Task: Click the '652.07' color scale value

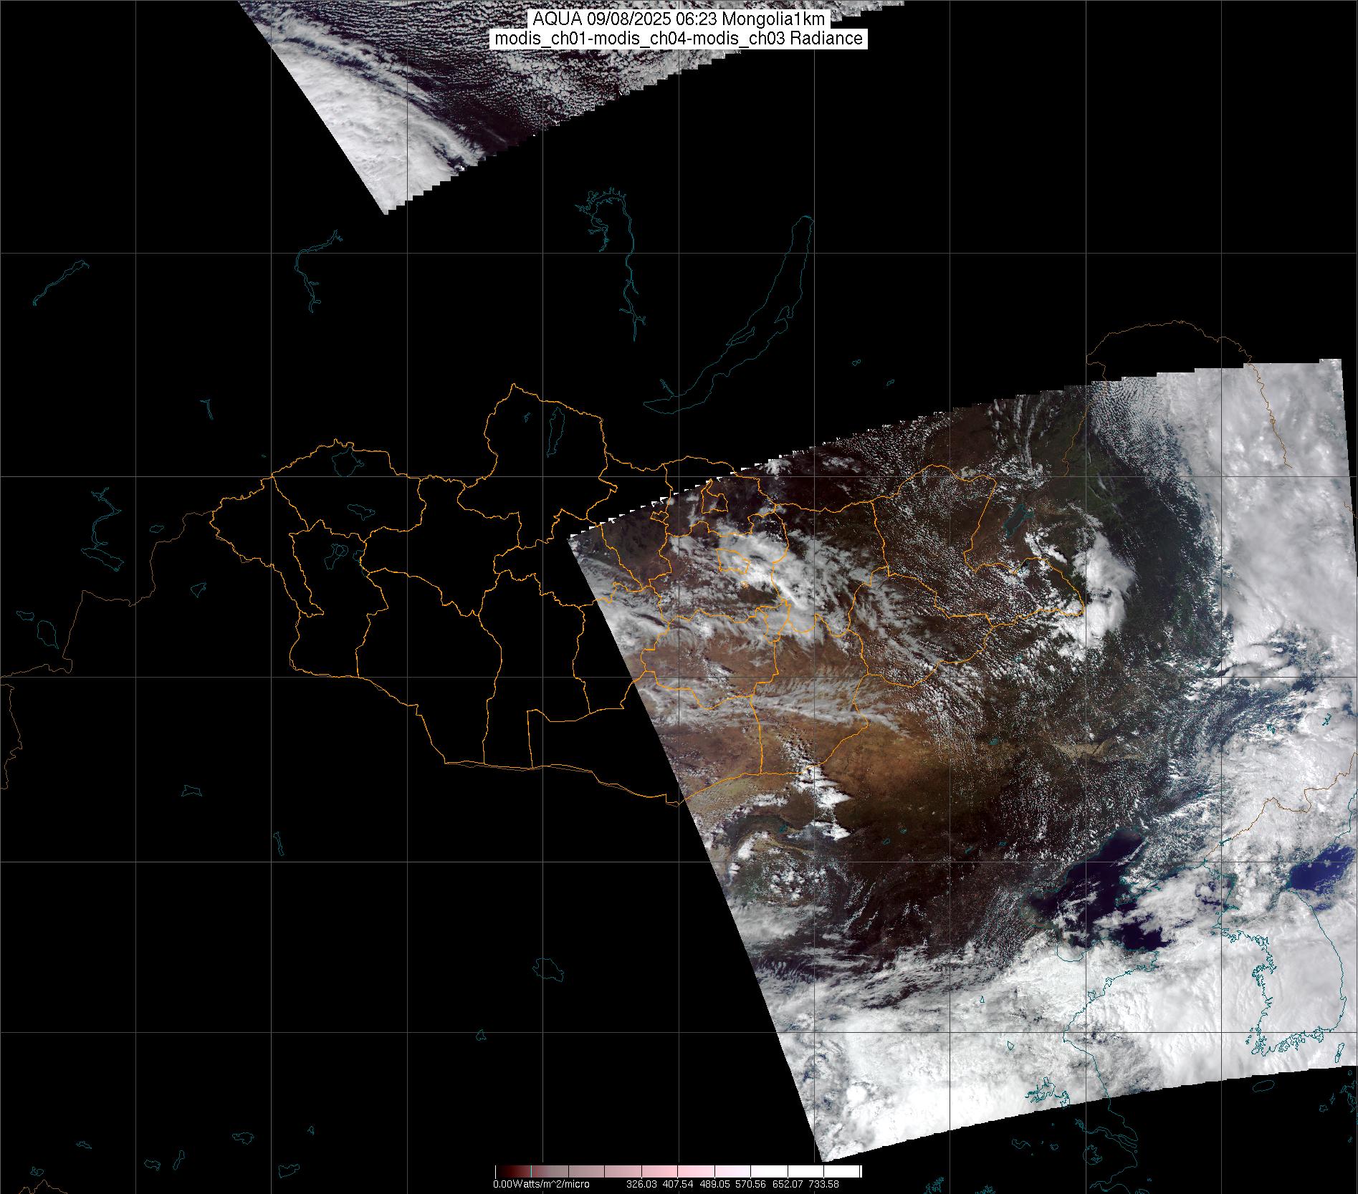Action: pyautogui.click(x=787, y=1184)
